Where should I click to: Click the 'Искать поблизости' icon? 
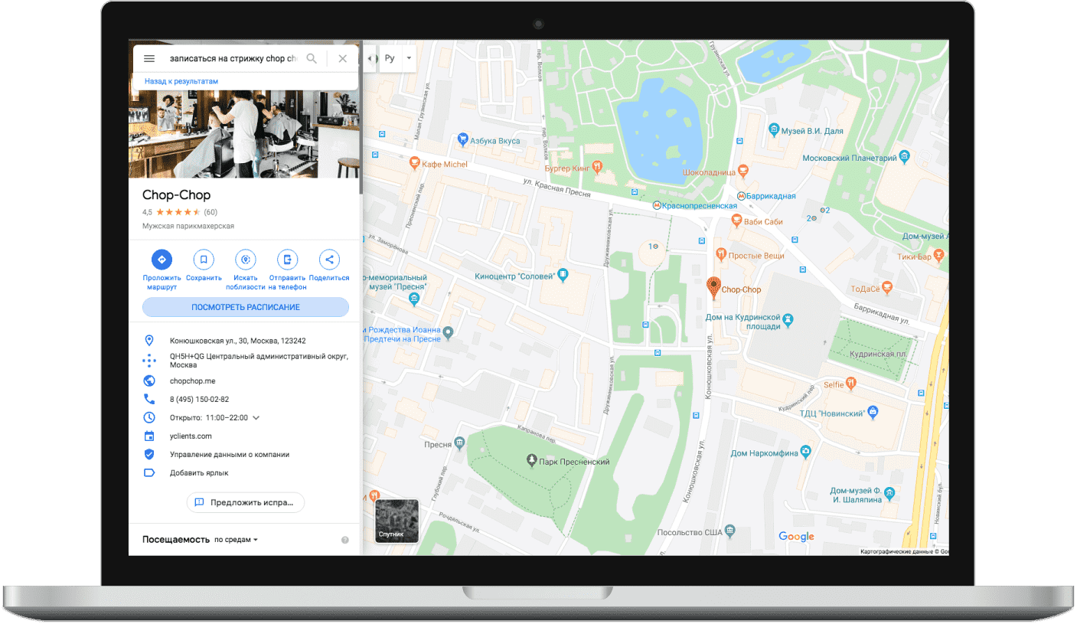[x=245, y=260]
